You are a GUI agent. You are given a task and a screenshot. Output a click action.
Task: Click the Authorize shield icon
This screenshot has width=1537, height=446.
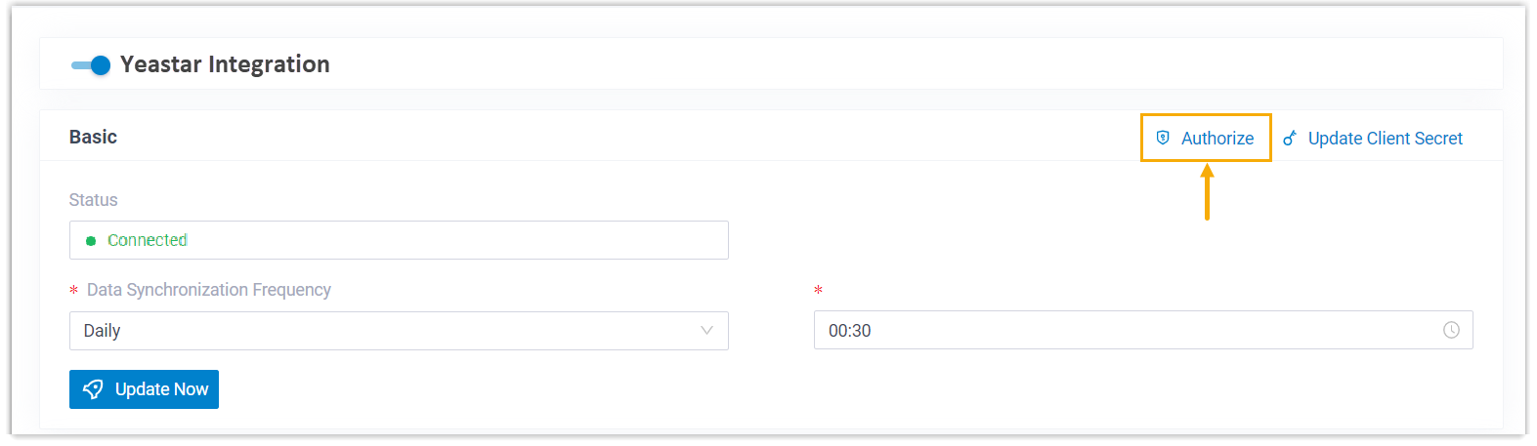(1163, 138)
